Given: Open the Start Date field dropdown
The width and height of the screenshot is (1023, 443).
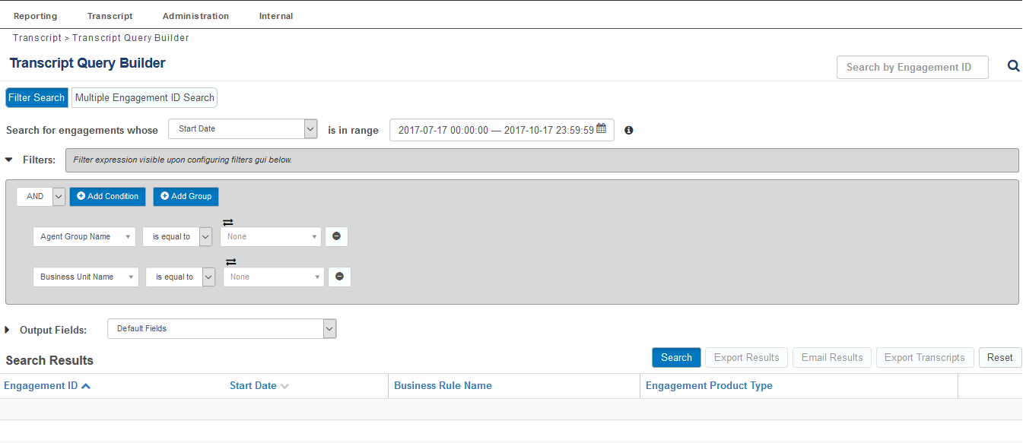Looking at the screenshot, I should tap(310, 129).
